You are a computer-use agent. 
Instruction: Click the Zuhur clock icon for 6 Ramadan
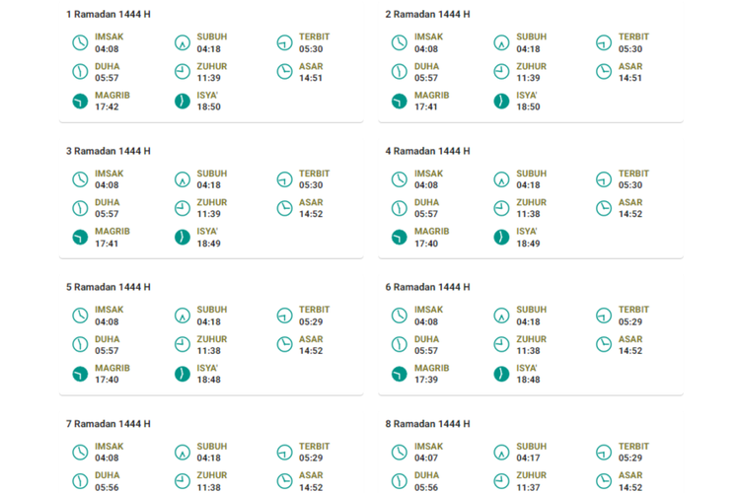pyautogui.click(x=501, y=344)
